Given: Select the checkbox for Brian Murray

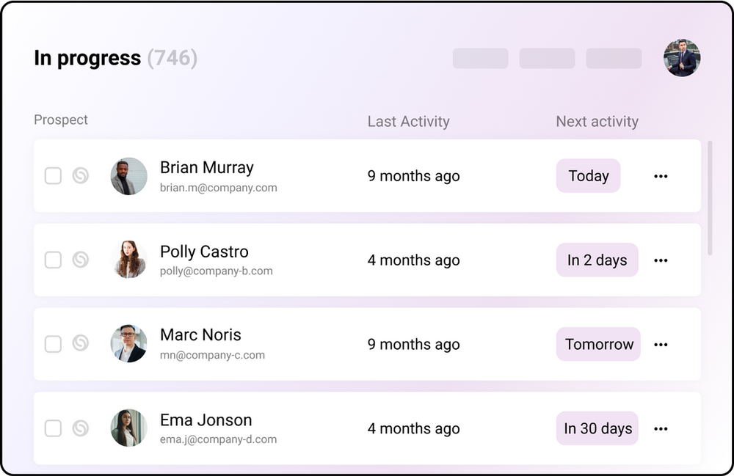Looking at the screenshot, I should [x=53, y=176].
